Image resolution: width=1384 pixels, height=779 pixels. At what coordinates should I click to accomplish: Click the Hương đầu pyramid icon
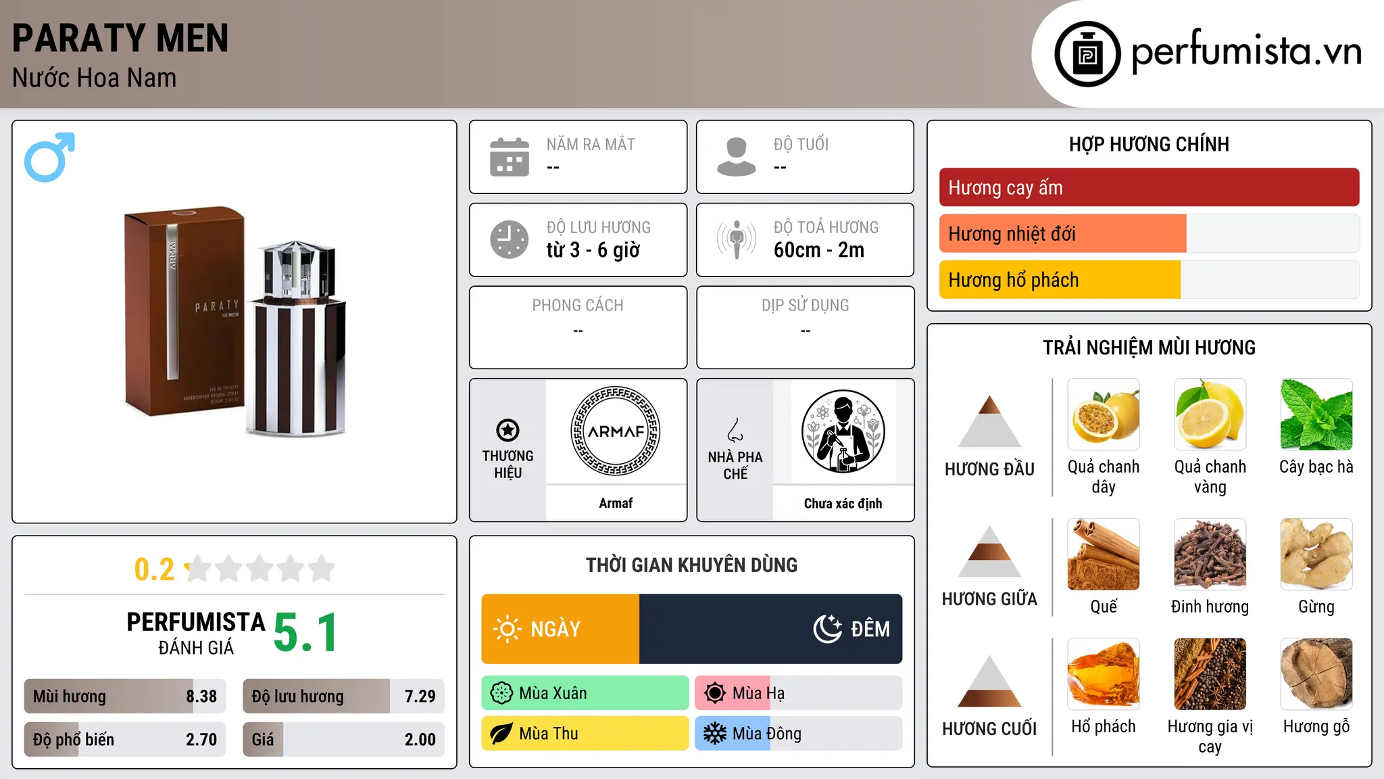click(989, 421)
